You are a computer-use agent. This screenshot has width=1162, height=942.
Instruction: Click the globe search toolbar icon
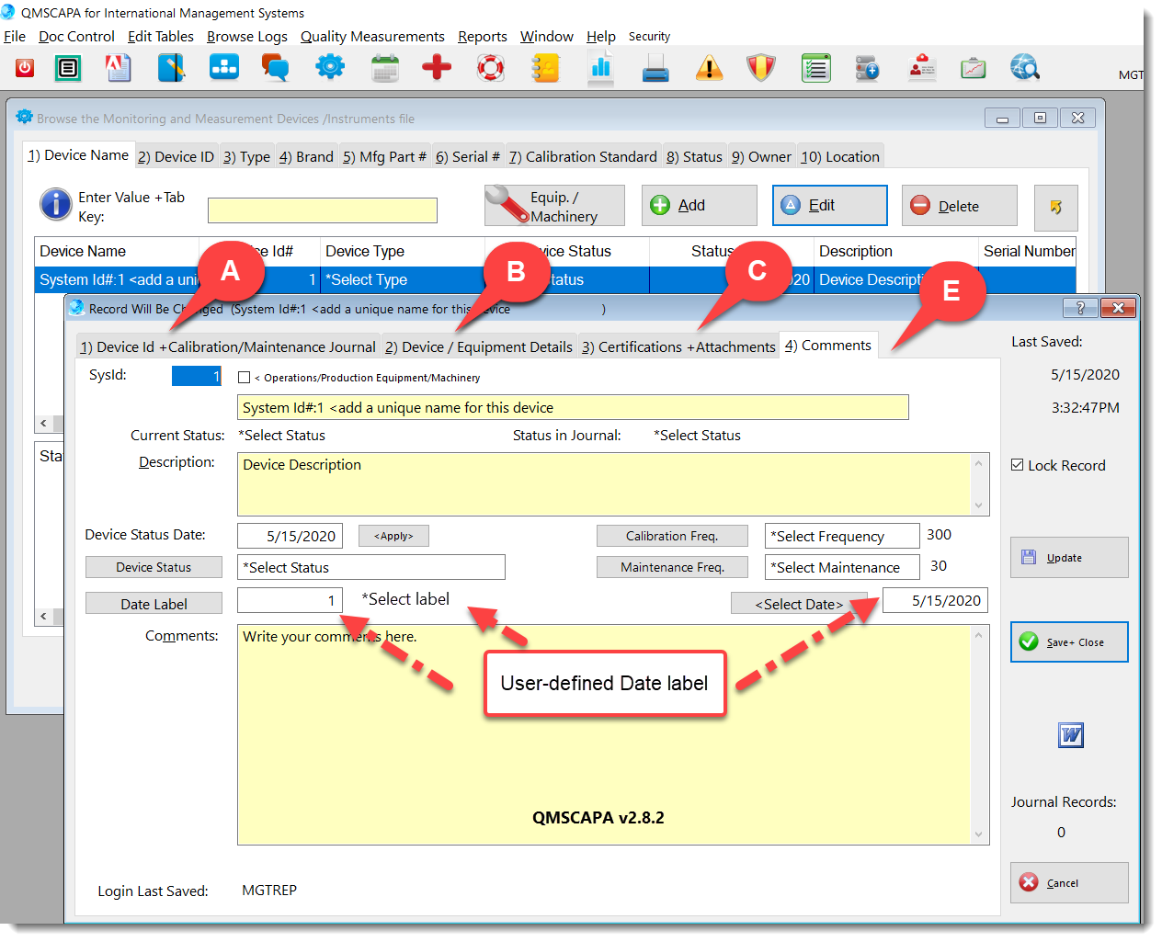[x=1024, y=68]
